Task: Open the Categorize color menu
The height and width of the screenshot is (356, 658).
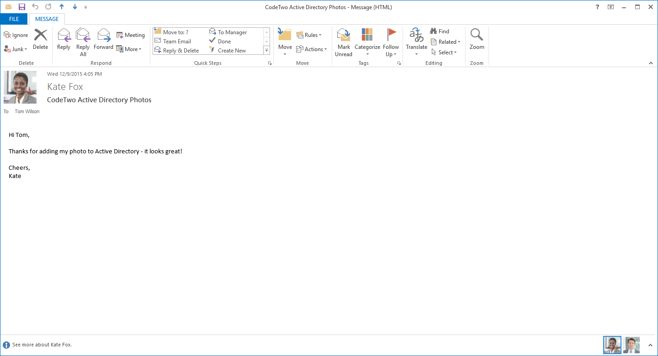Action: pyautogui.click(x=367, y=42)
